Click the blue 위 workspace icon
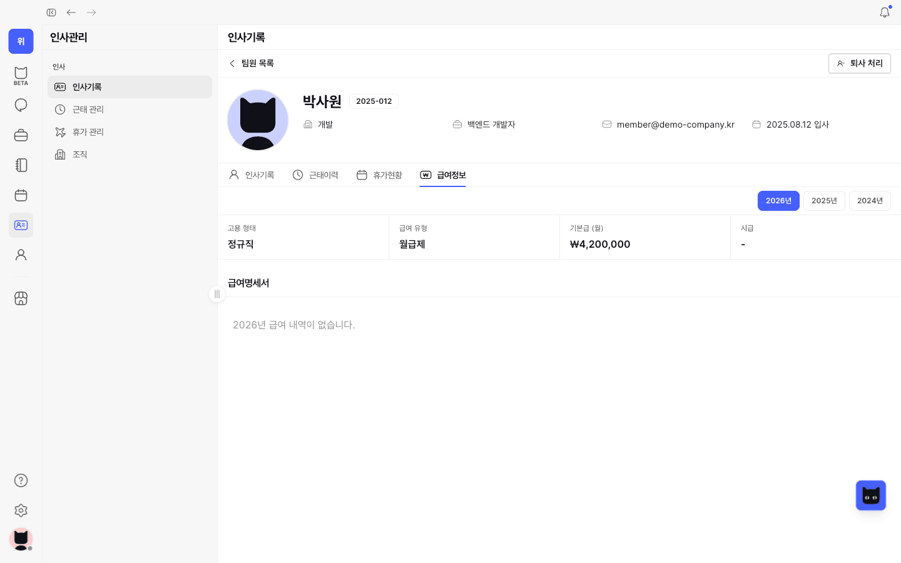This screenshot has width=901, height=563. click(21, 41)
